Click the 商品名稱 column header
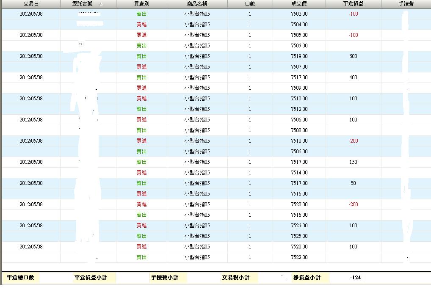This screenshot has width=431, height=295. 197,4
